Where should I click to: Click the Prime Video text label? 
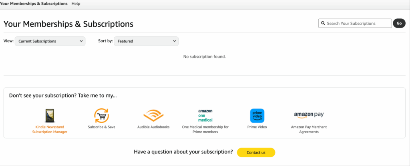pos(257,127)
